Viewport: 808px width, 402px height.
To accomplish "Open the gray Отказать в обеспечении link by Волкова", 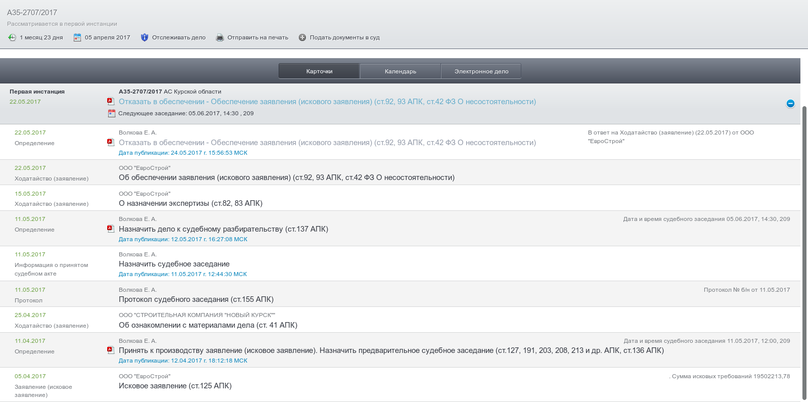I will [327, 143].
